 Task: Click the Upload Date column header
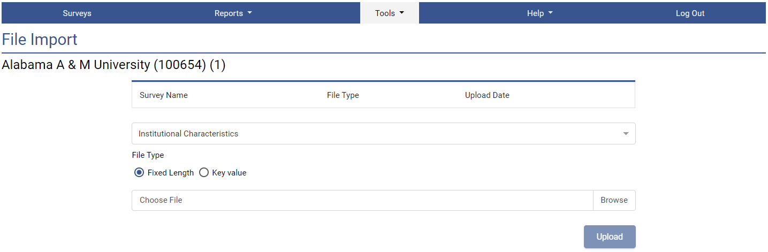coord(487,95)
